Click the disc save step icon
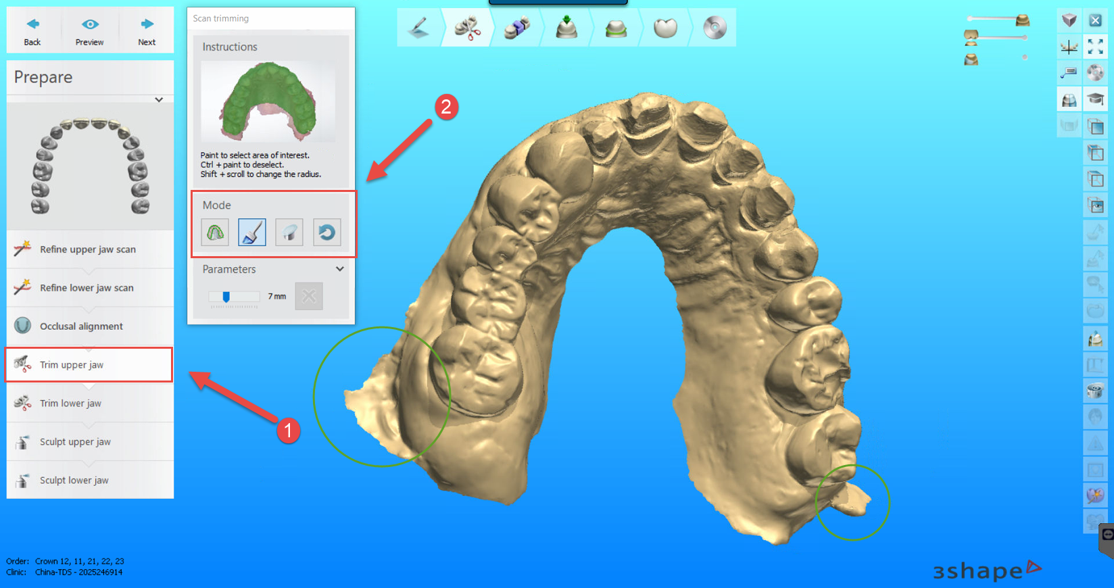The width and height of the screenshot is (1114, 588). [715, 28]
